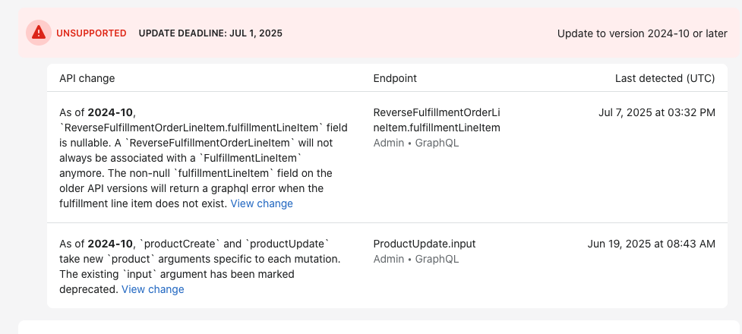Click the red UNSUPPORTED status label
742x334 pixels.
pyautogui.click(x=91, y=33)
